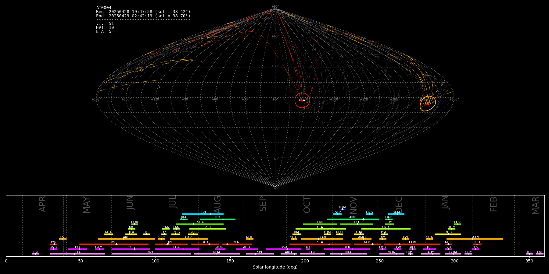Select the ORI shower label

tap(323, 237)
